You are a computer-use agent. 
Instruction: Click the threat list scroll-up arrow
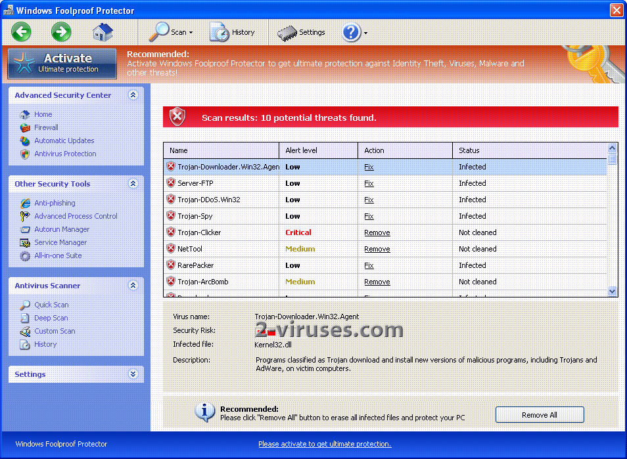(x=612, y=148)
